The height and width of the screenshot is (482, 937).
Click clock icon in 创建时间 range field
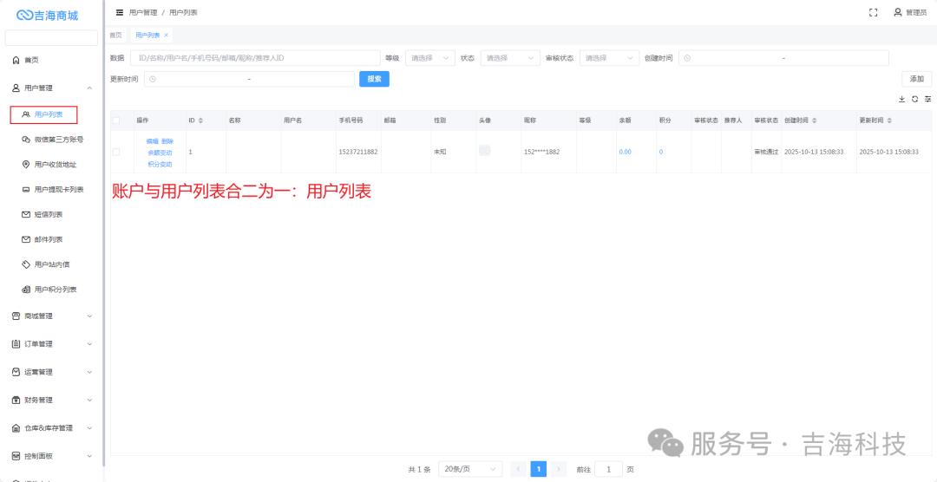coord(687,58)
